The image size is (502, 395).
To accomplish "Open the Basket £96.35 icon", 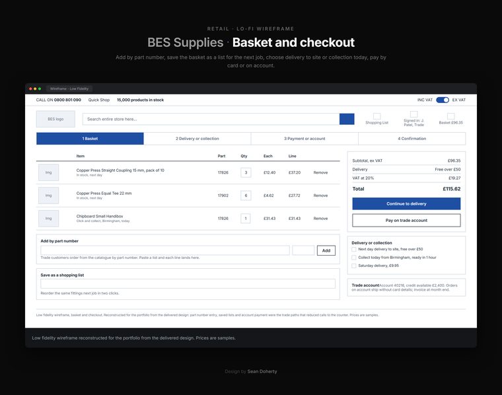I will pyautogui.click(x=450, y=116).
